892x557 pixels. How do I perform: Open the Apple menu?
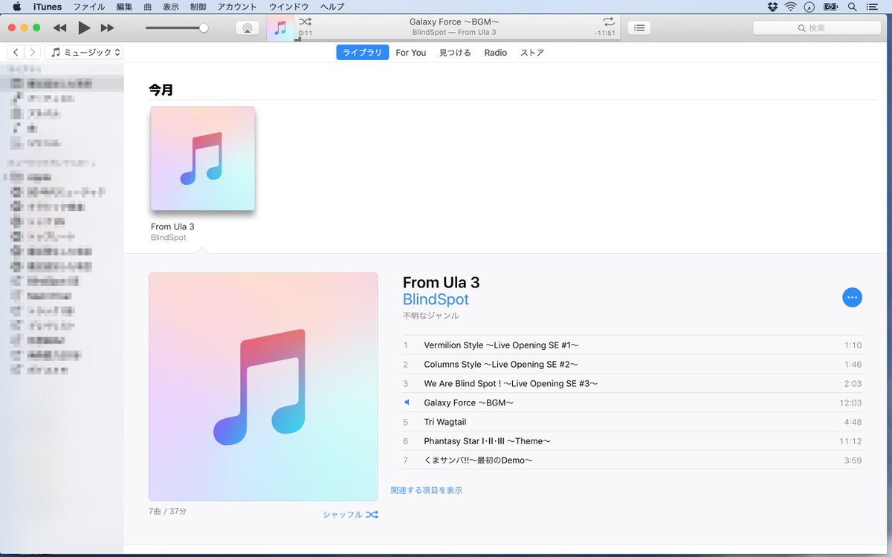click(16, 7)
